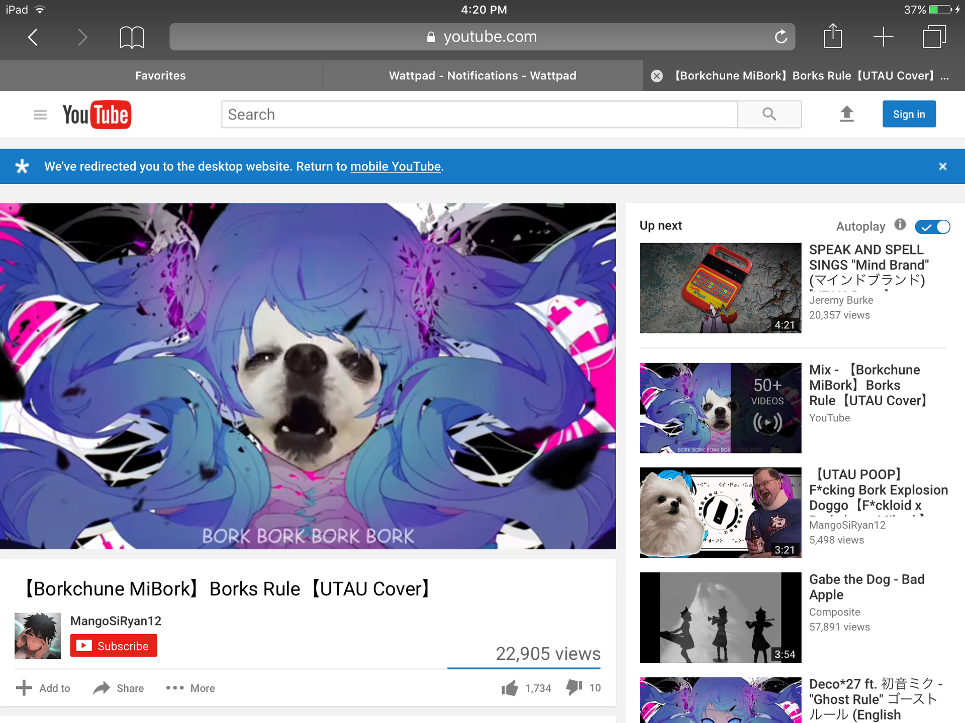965x723 pixels.
Task: Open Gabe the Dog - Bad Apple title
Action: click(x=866, y=587)
